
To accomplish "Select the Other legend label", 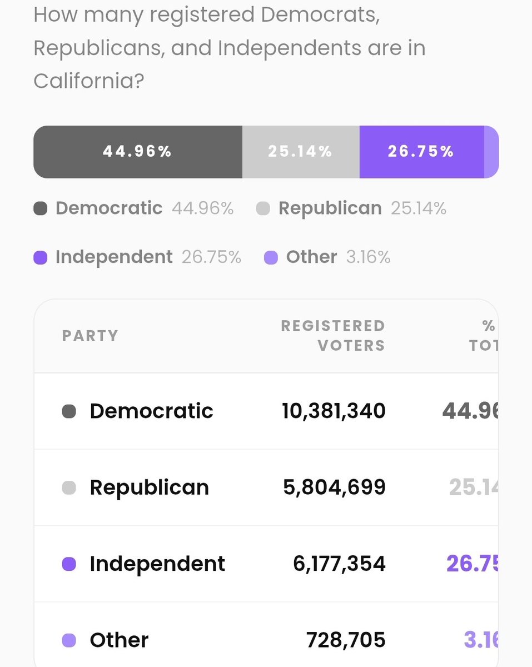I will (311, 257).
